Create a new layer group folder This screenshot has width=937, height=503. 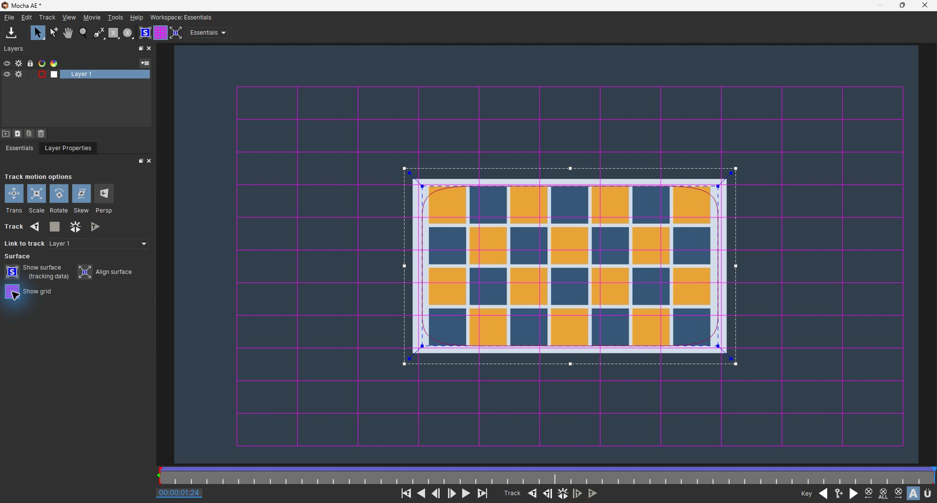point(6,134)
